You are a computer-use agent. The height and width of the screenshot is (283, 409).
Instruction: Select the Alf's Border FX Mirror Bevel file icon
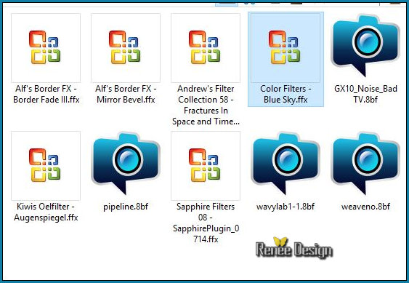[126, 48]
